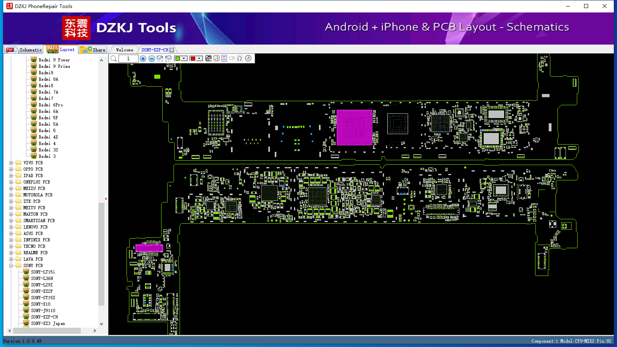Collapse the SONY PCB folder
The image size is (617, 347).
(11, 265)
